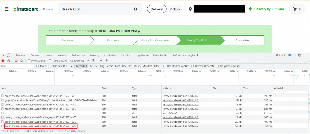Click the network Filter text field
This screenshot has width=310, height=134.
[x=17, y=66]
